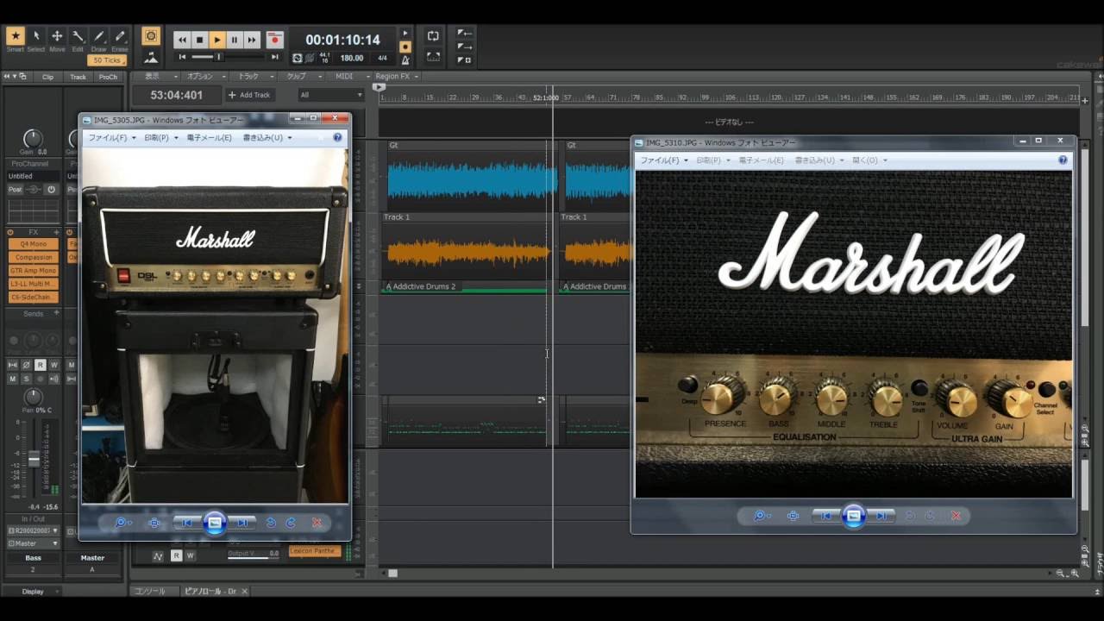1104x621 pixels.
Task: Open the トラック menu in track view
Action: tap(251, 77)
